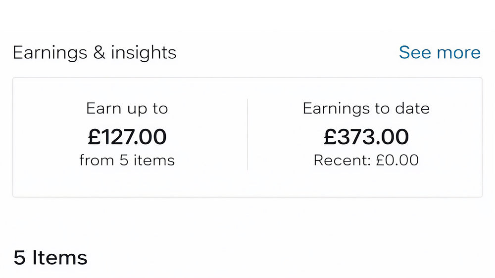This screenshot has width=495, height=278.
Task: Tap the Recent: £0.00 line
Action: [366, 160]
